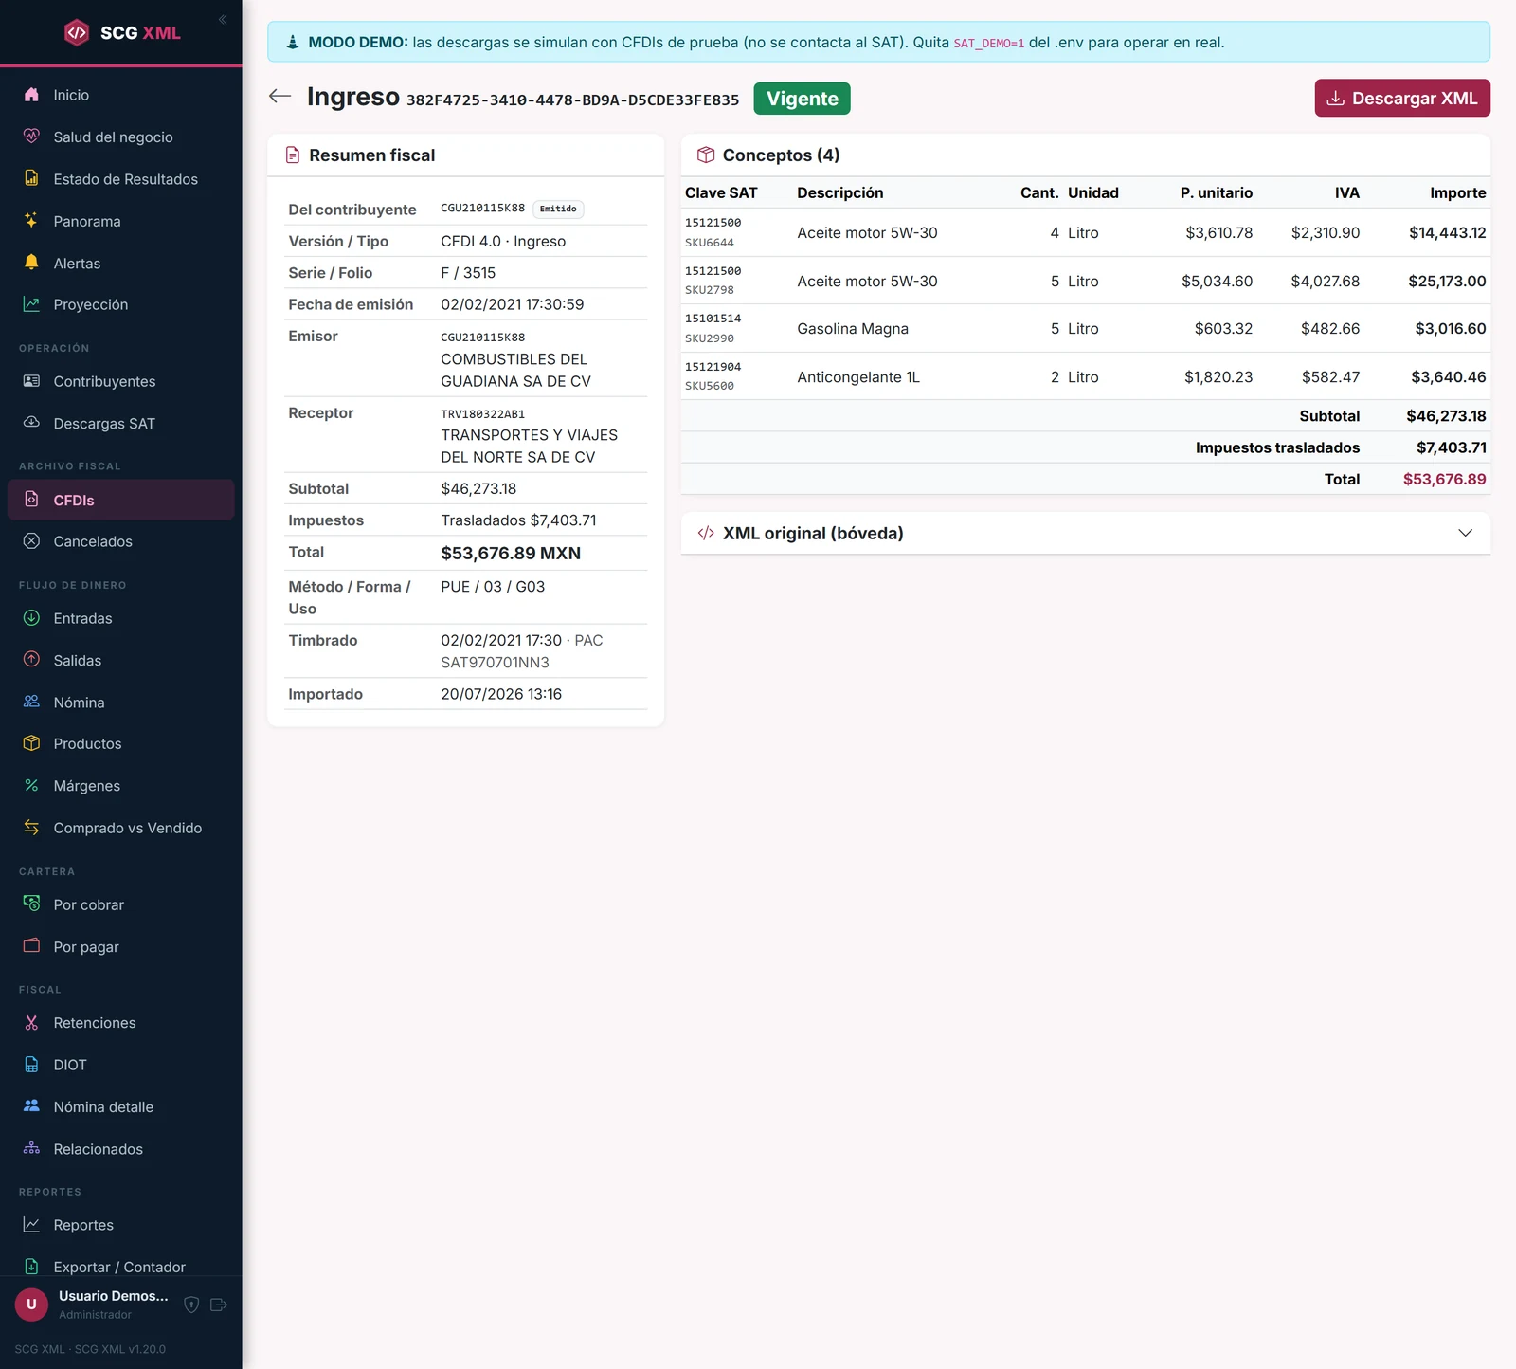Viewport: 1516px width, 1369px height.
Task: Click the chevron on XML original panel
Action: 1465,533
